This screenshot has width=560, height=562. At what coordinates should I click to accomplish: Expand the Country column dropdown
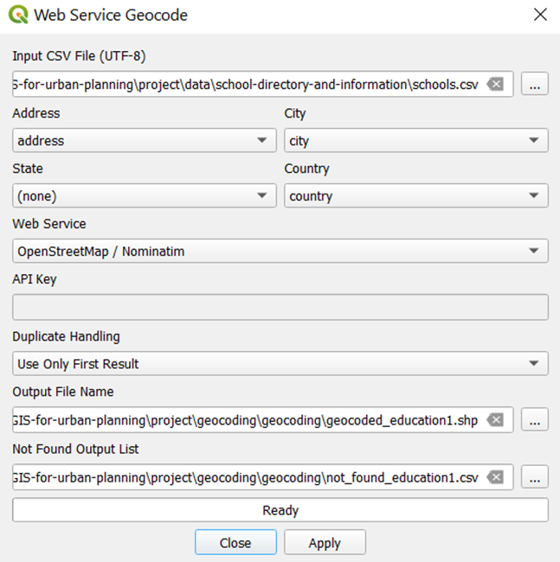[x=415, y=196]
